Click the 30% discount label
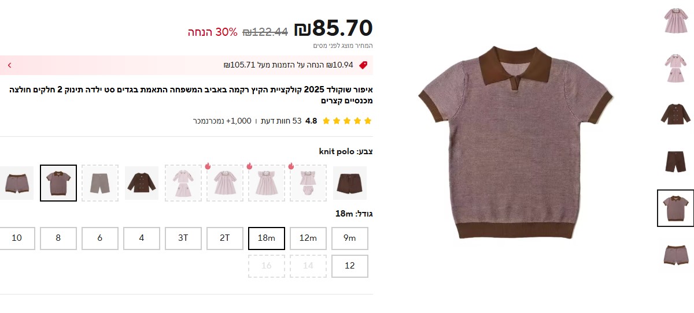Viewport: 694px width, 313px height. click(212, 32)
